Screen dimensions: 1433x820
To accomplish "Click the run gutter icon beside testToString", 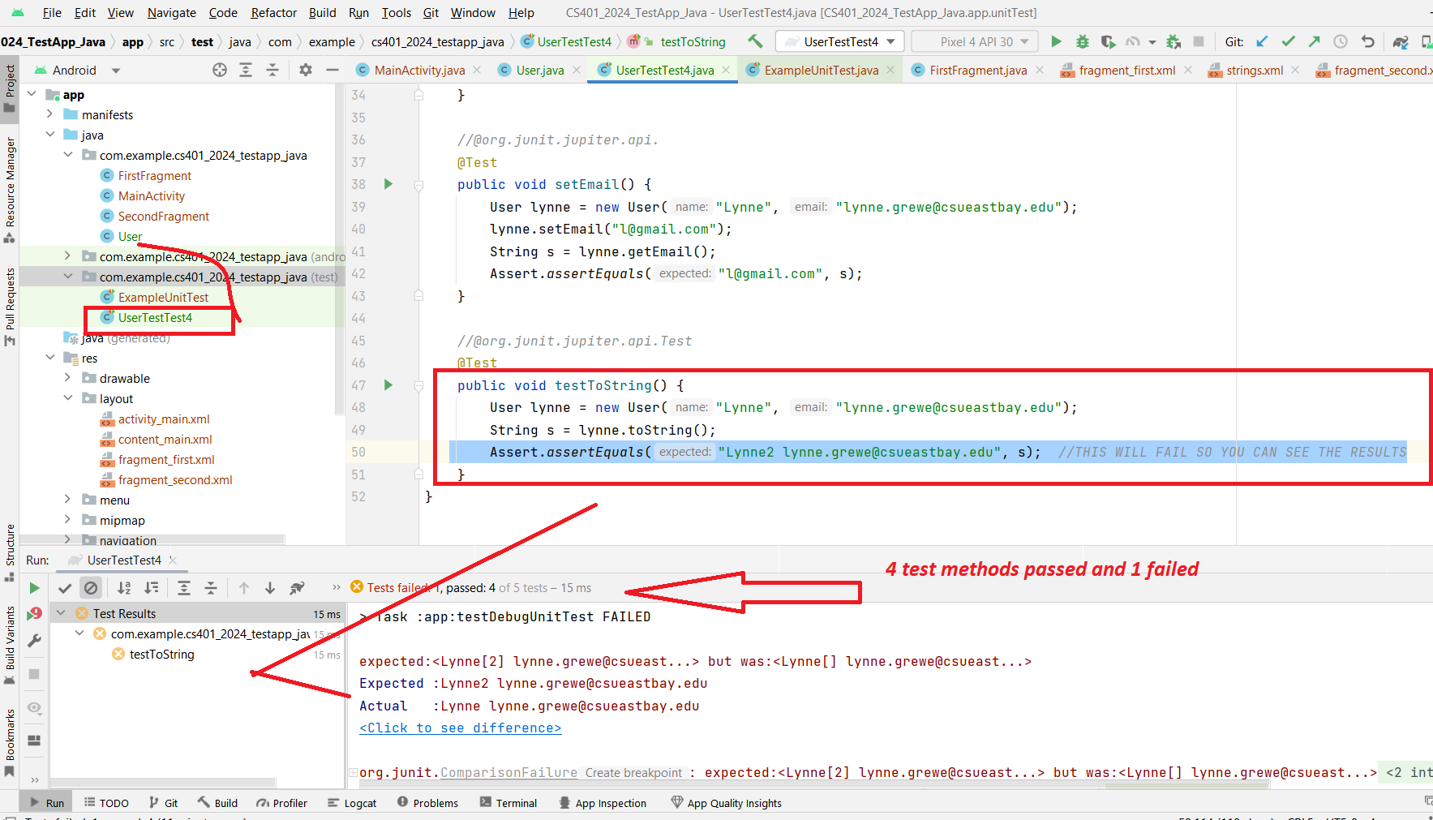I will (x=388, y=385).
